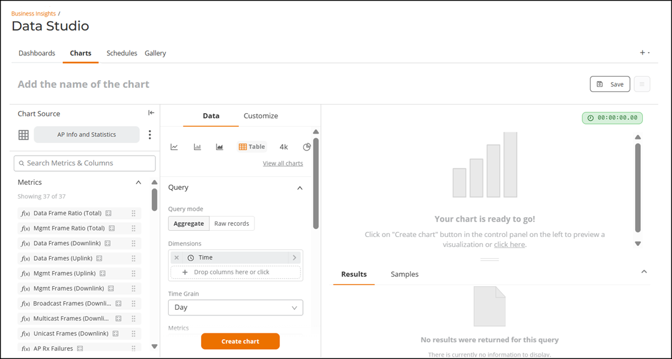672x359 pixels.
Task: Switch to the Customize tab
Action: (x=261, y=116)
